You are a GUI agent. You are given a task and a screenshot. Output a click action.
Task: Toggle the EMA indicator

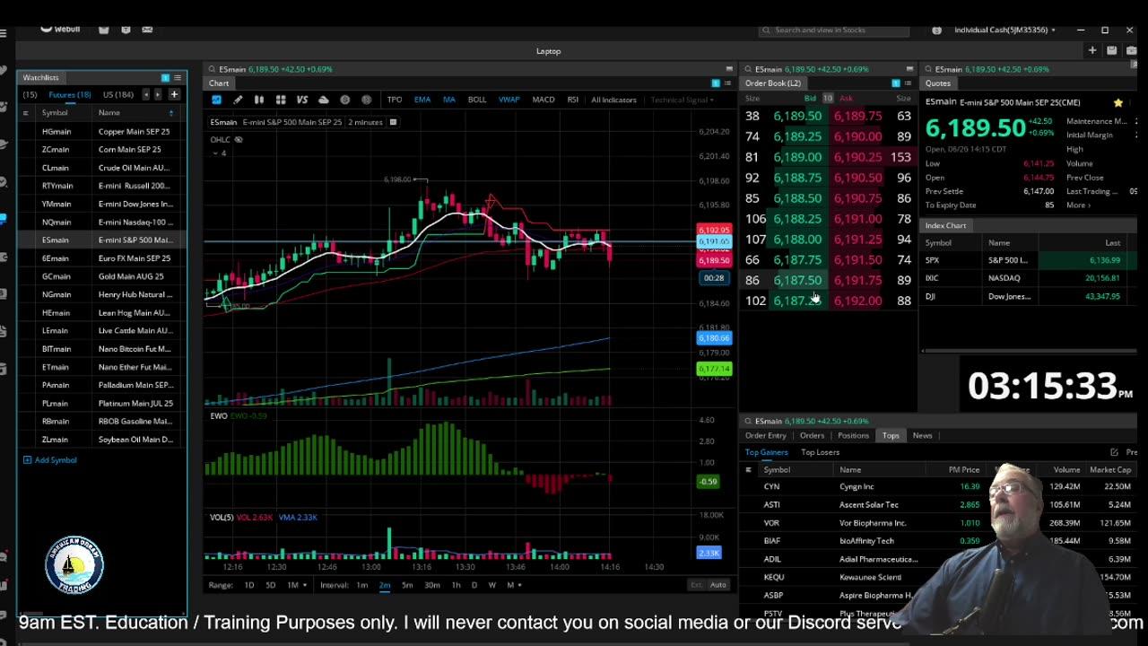pos(422,100)
